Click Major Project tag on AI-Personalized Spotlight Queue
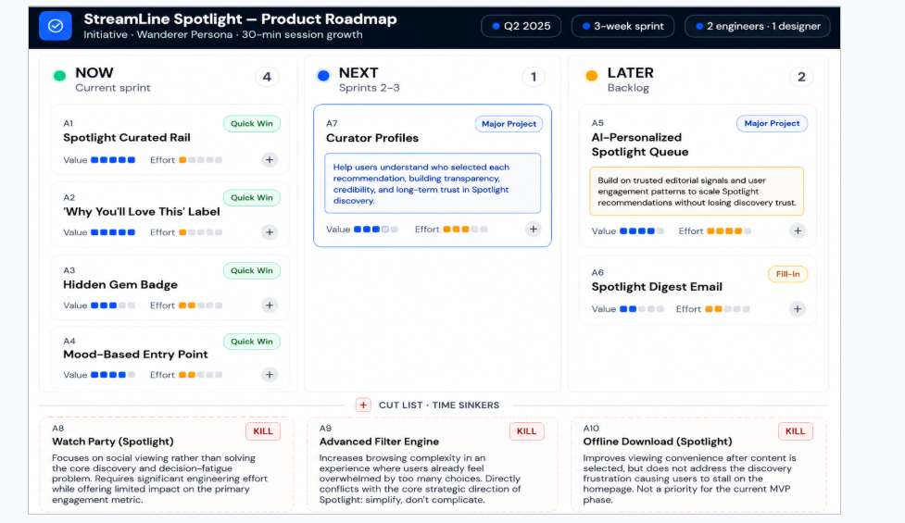 pos(772,123)
